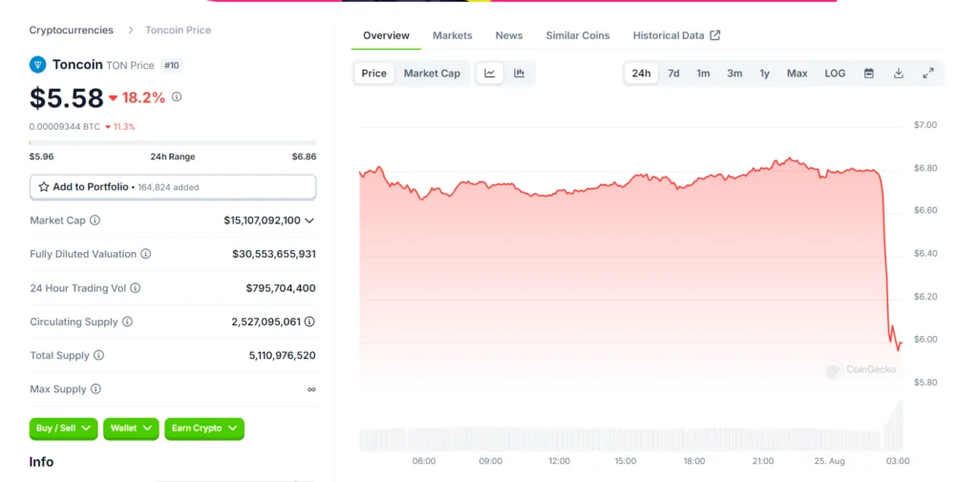
Task: Open the Wallet dropdown
Action: click(131, 429)
